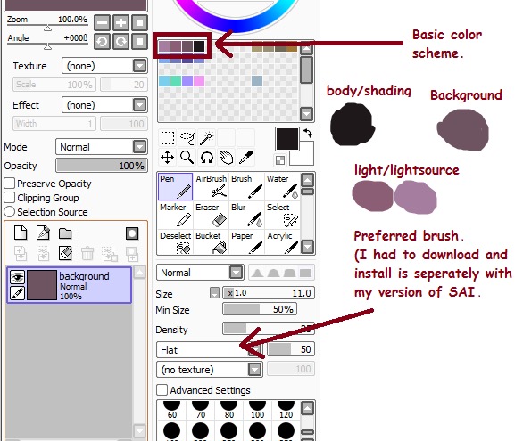
Task: Pick the cyan swatch in palette
Action: click(x=164, y=81)
